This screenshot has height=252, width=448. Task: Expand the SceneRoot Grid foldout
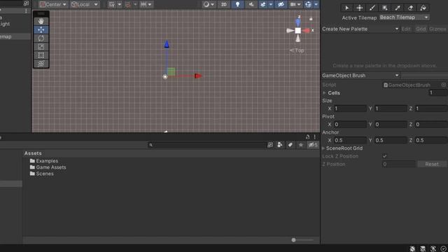[323, 148]
